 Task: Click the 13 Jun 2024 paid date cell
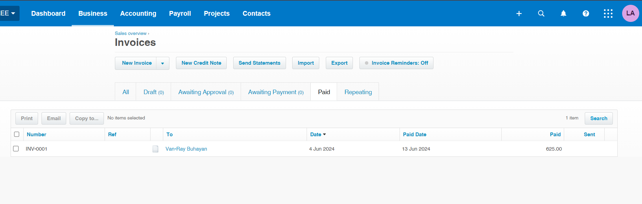(416, 149)
